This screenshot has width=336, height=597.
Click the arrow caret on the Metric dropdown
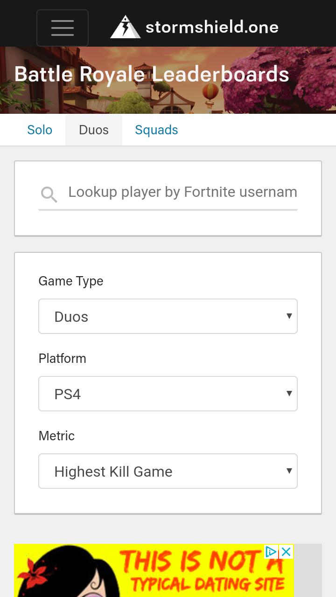289,471
